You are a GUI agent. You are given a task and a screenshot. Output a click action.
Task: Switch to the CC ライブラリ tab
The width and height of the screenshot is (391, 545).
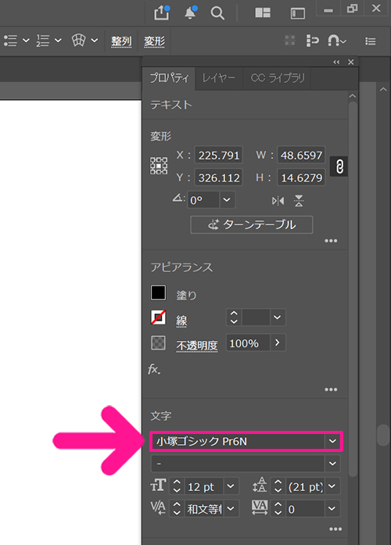[x=278, y=78]
